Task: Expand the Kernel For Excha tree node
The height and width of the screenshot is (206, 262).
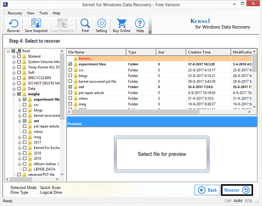Action: 20,148
